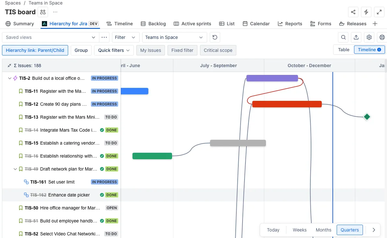Screen dimensions: 387x238
Task: Switch to the Timeline tab
Action: 120,24
